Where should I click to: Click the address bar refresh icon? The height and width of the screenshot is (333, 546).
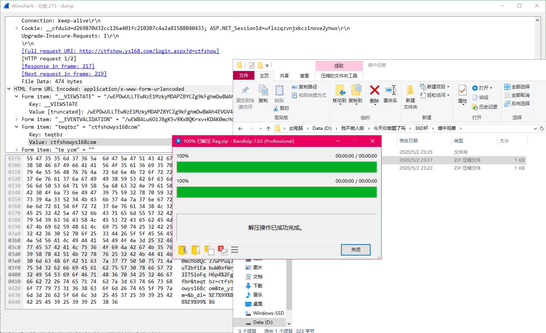tap(542, 128)
